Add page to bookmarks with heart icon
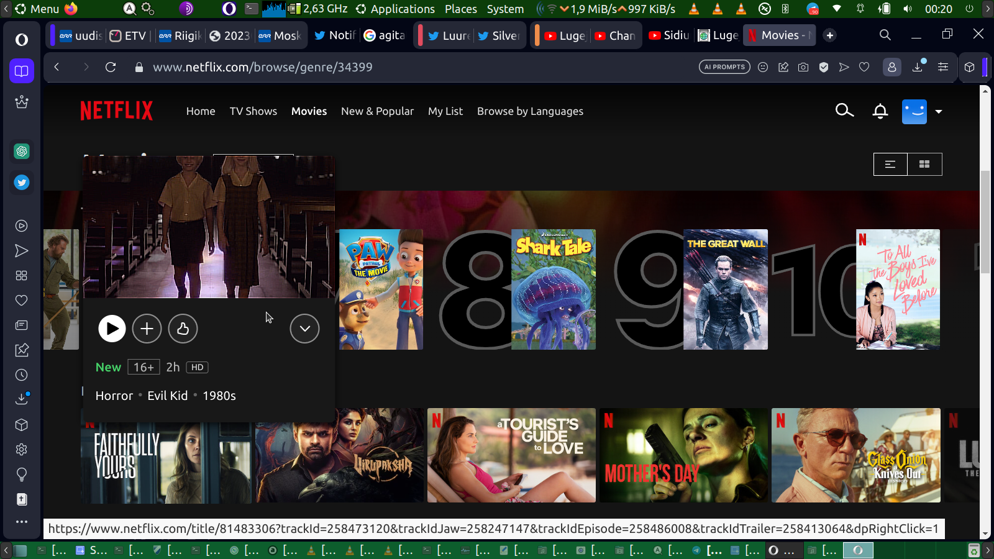 [864, 67]
